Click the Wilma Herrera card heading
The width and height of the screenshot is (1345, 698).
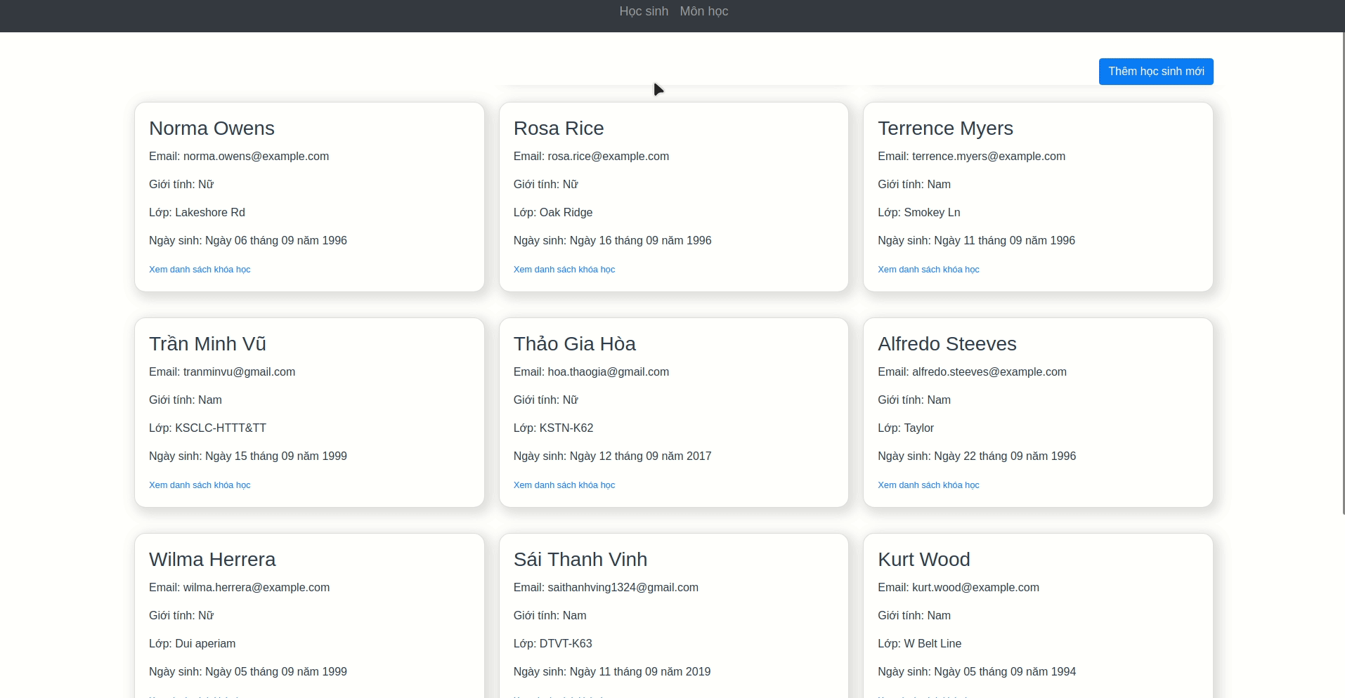(x=212, y=560)
